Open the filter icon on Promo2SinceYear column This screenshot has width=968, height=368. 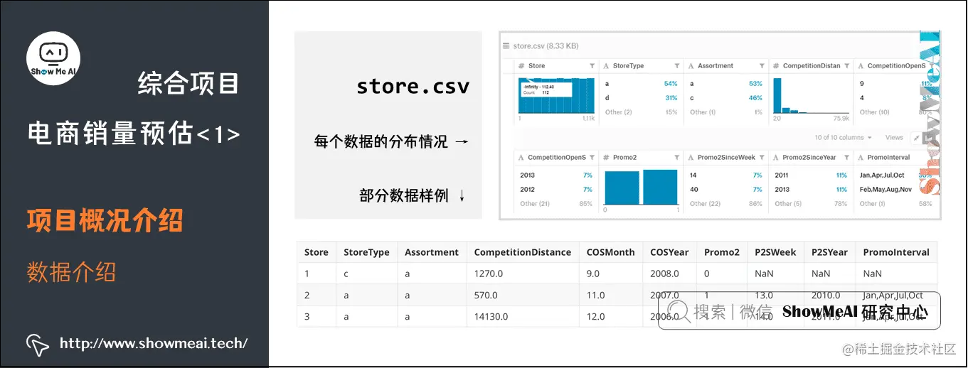(x=847, y=158)
